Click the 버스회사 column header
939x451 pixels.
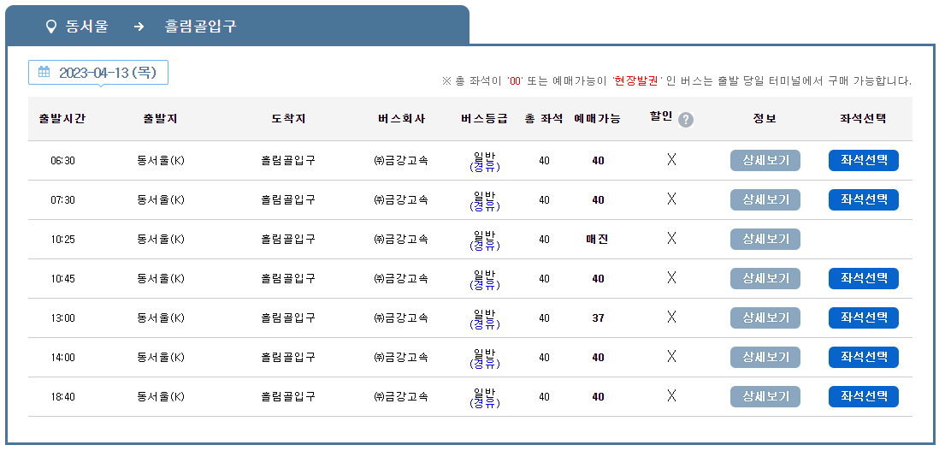pyautogui.click(x=400, y=119)
